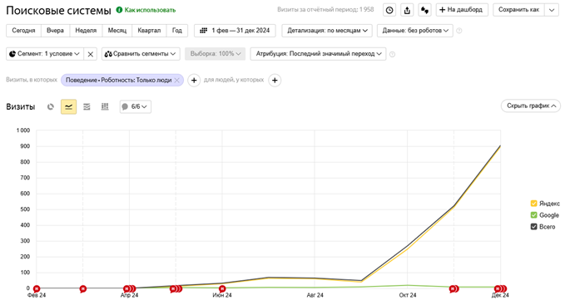Screen dimensions: 565x305
Task: Click the chart note marker at Июн 24
Action: [222, 289]
